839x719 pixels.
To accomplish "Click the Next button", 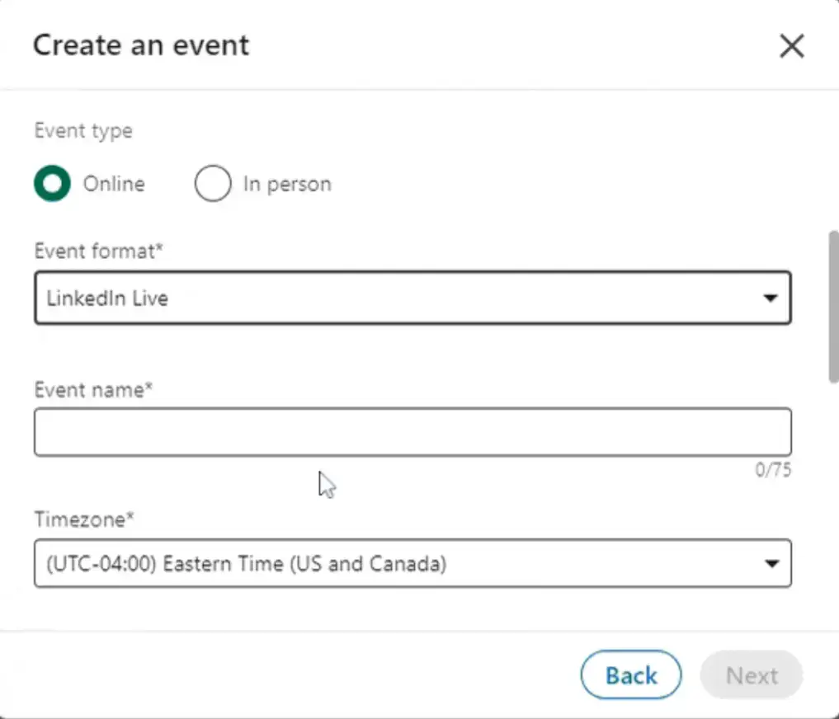I will pos(750,674).
